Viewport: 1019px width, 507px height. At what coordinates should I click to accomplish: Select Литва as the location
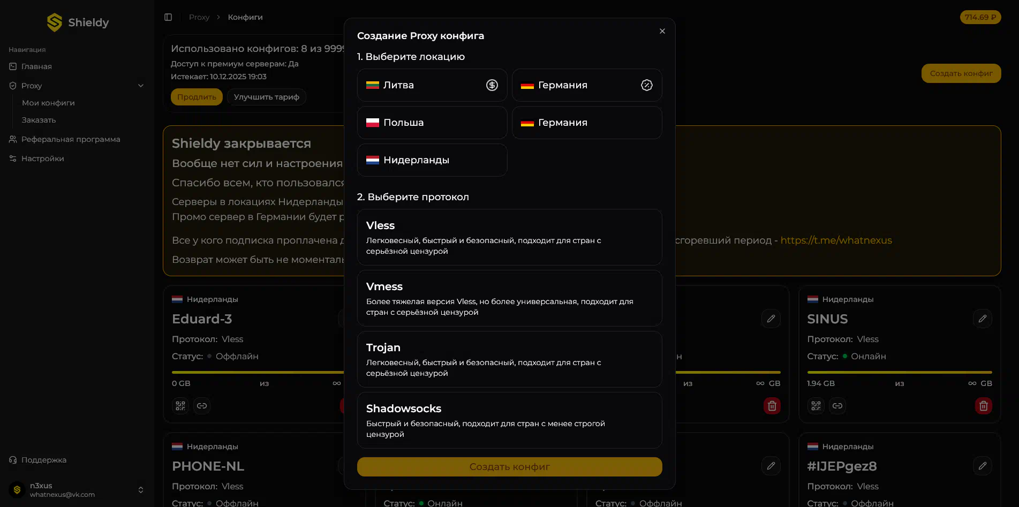(432, 85)
